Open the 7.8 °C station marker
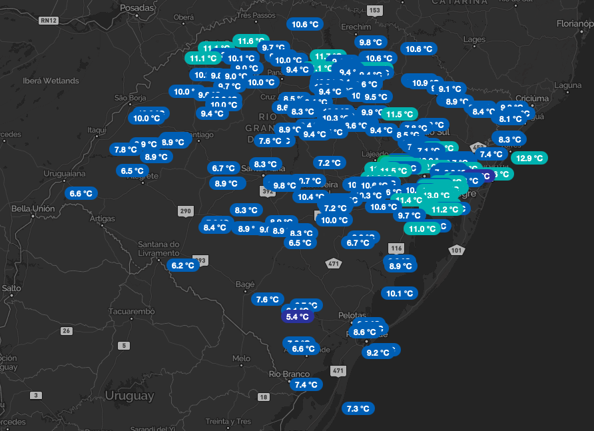This screenshot has width=594, height=431. tap(126, 149)
